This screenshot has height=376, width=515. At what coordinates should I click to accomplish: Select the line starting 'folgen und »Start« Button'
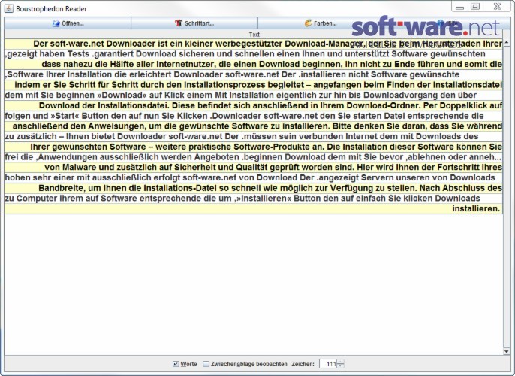click(x=254, y=116)
